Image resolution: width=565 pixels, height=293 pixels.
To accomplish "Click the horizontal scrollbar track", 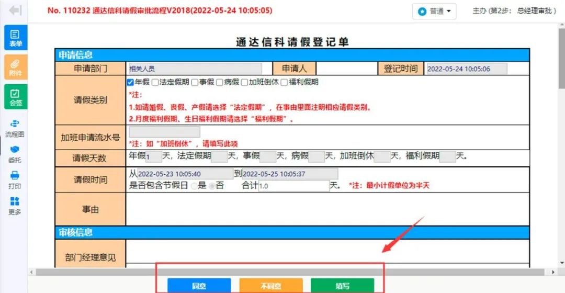I will pyautogui.click(x=292, y=272).
